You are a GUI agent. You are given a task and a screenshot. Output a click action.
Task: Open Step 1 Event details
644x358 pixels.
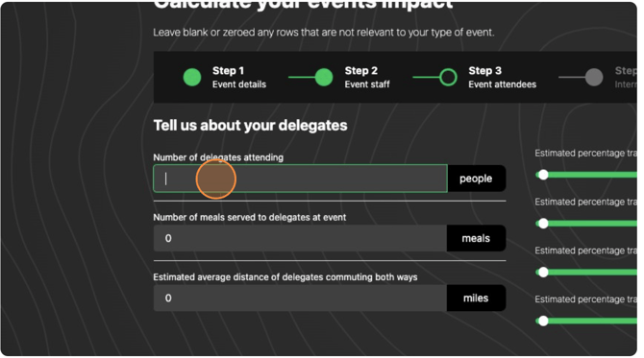click(x=239, y=77)
